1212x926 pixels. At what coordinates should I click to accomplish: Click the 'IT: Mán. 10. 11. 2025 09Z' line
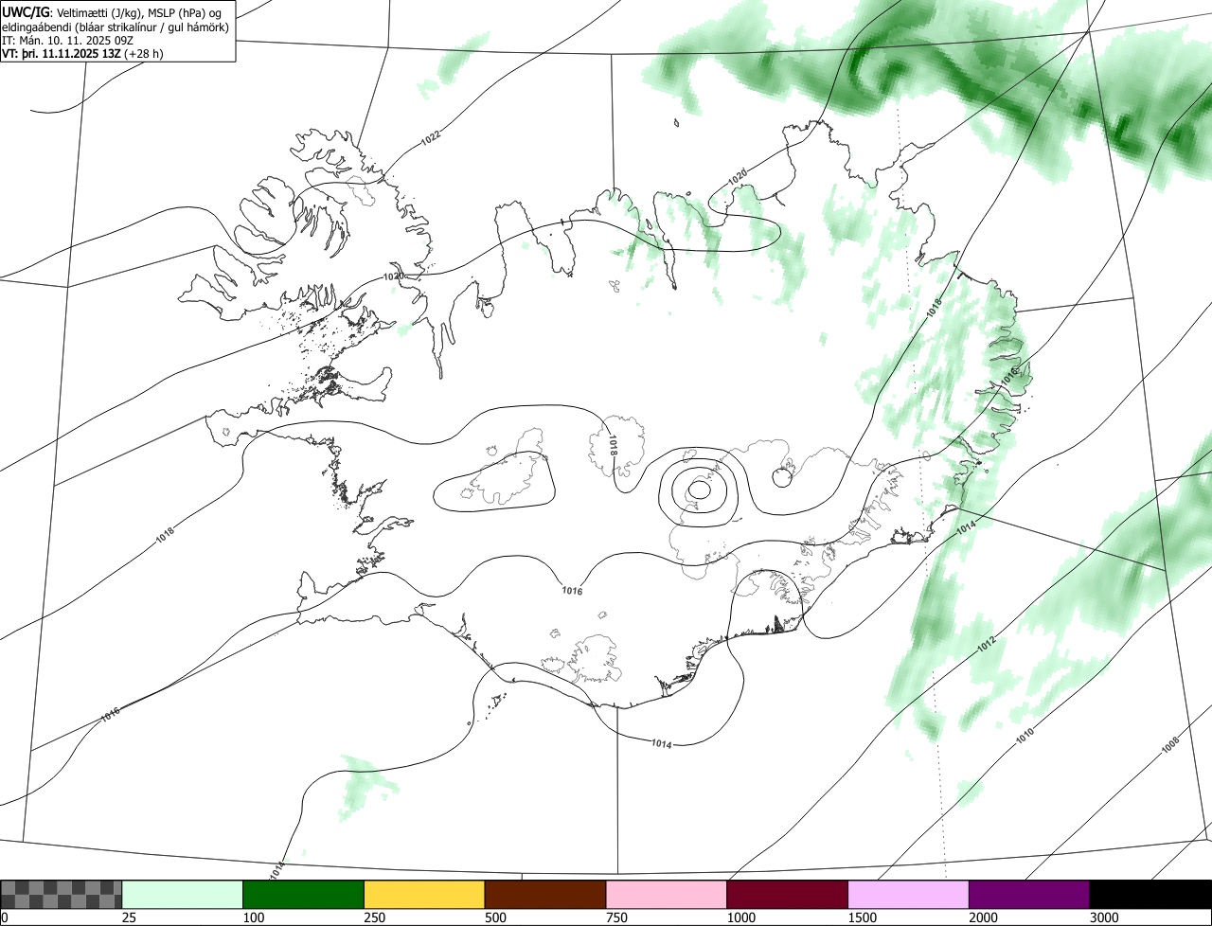click(x=67, y=40)
